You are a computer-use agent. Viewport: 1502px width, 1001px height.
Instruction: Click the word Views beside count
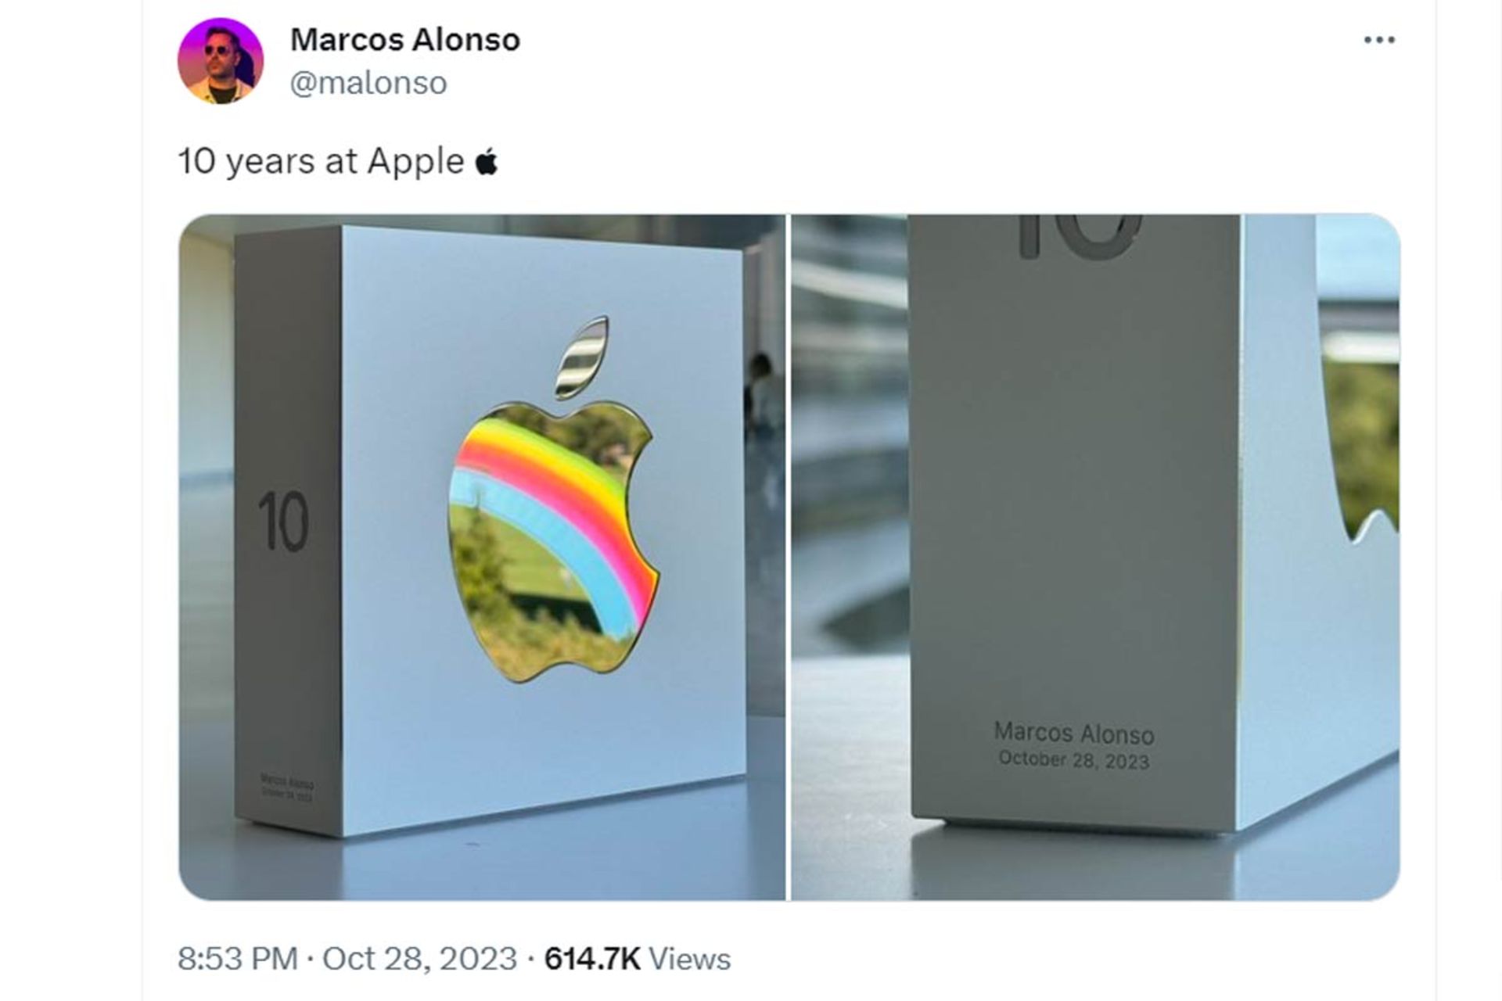[x=690, y=958]
